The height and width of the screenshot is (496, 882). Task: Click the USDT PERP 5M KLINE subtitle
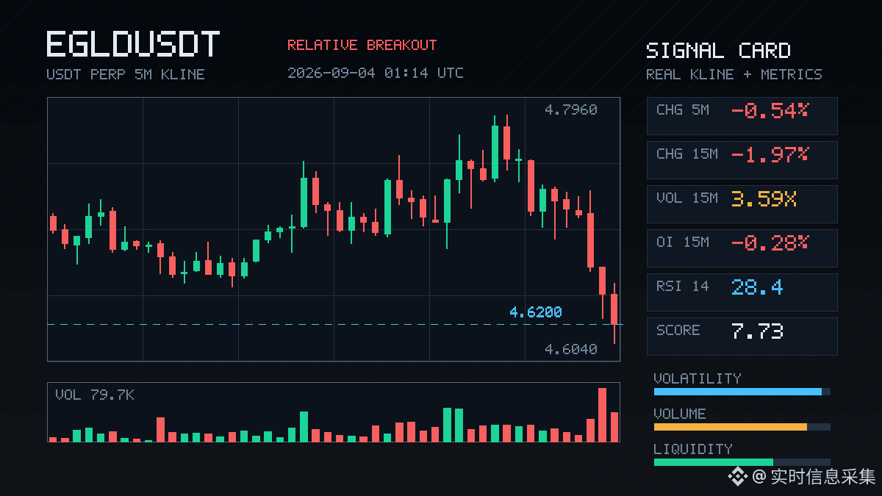coord(126,74)
